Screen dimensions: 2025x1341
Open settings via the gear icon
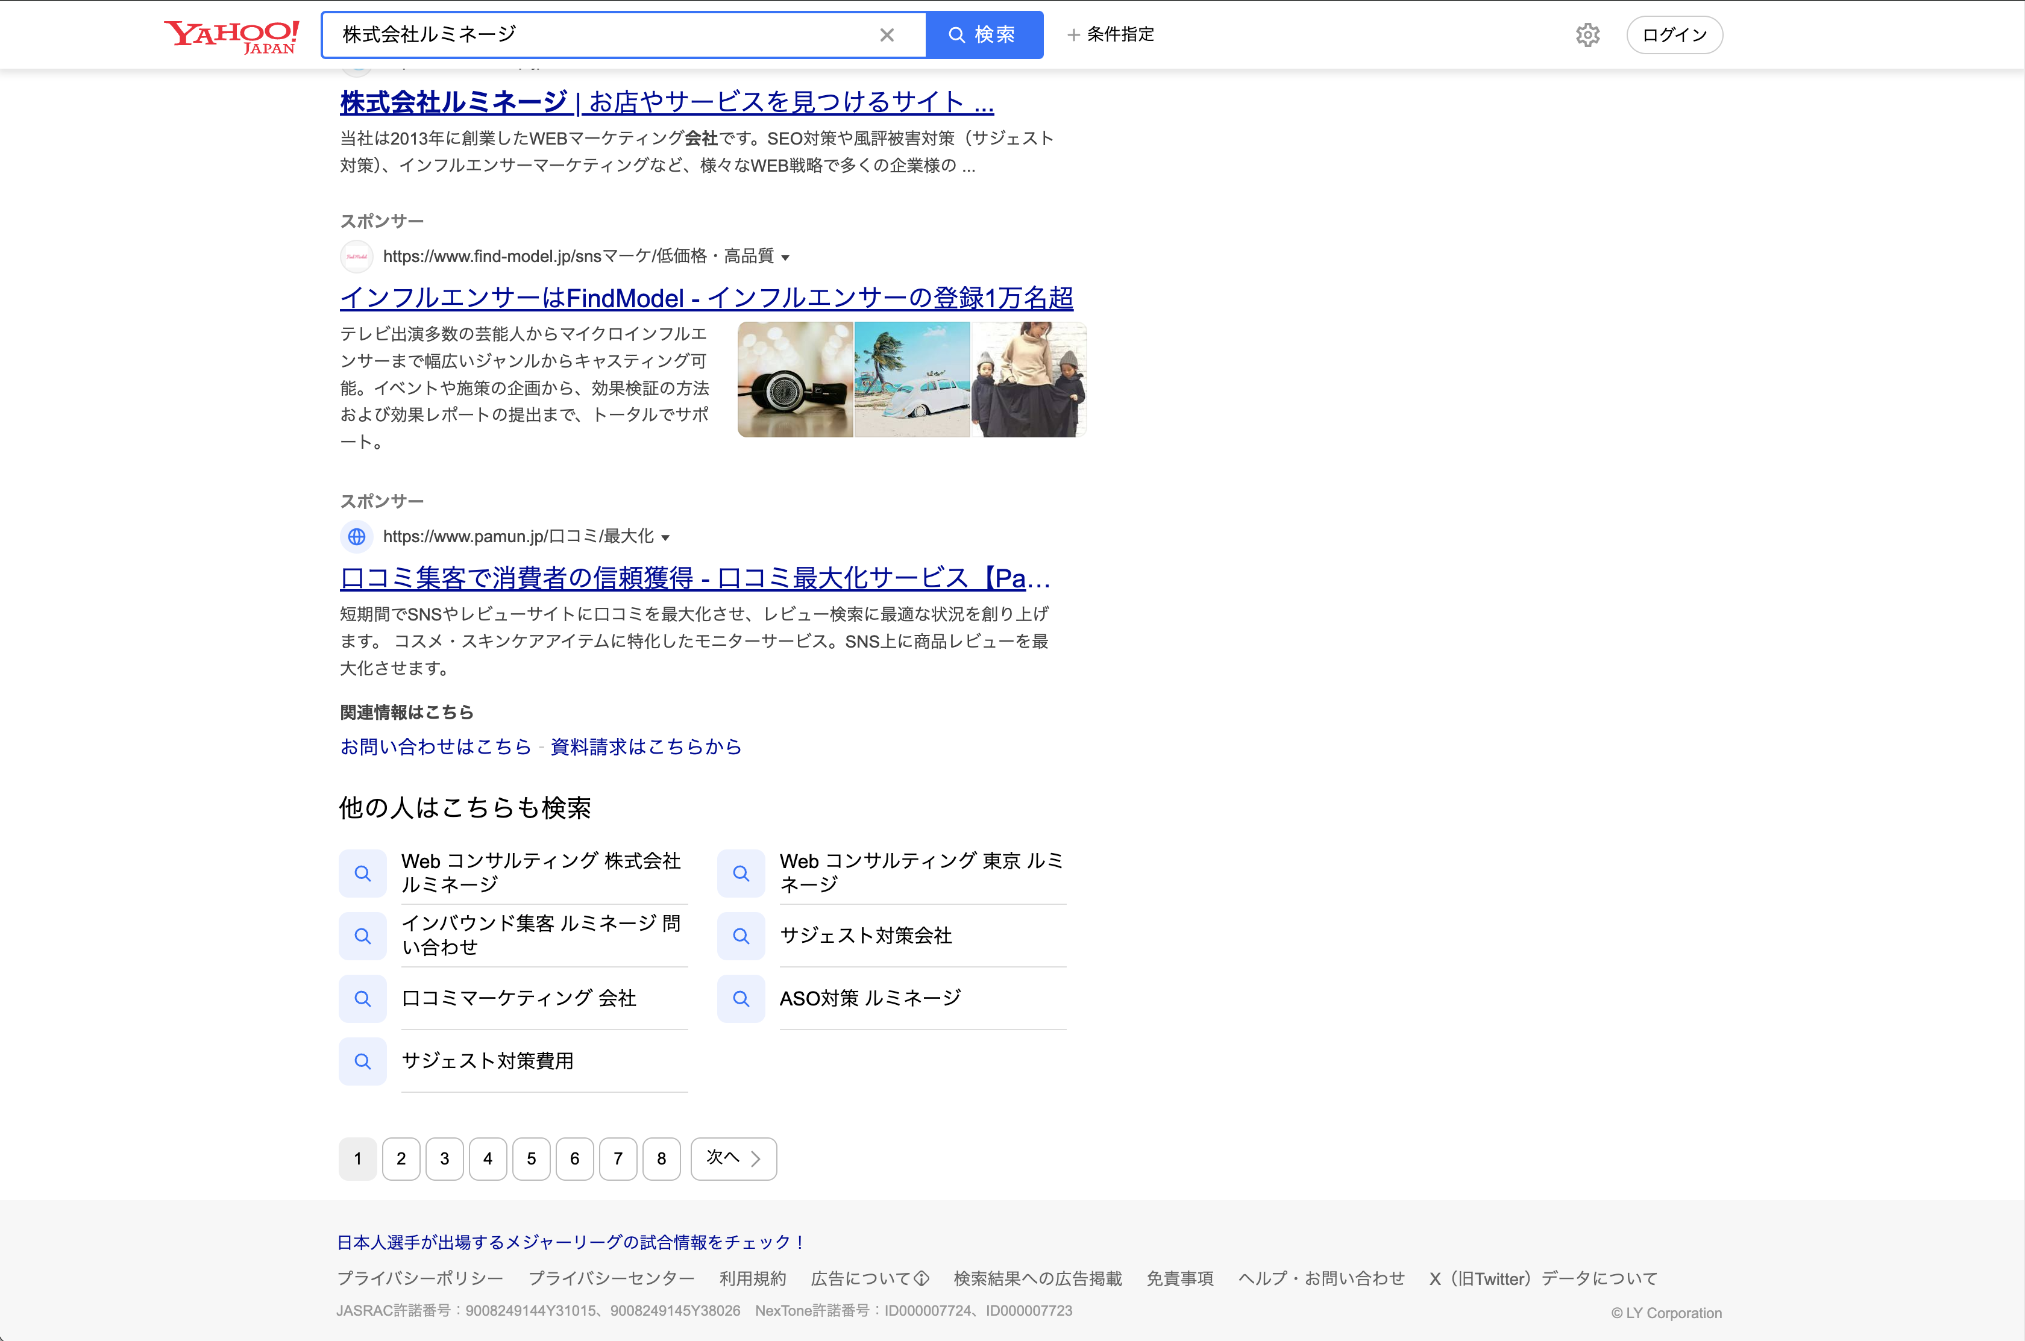(x=1588, y=35)
